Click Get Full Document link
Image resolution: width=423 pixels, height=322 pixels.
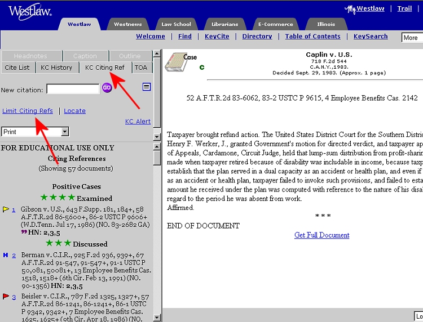tap(322, 235)
